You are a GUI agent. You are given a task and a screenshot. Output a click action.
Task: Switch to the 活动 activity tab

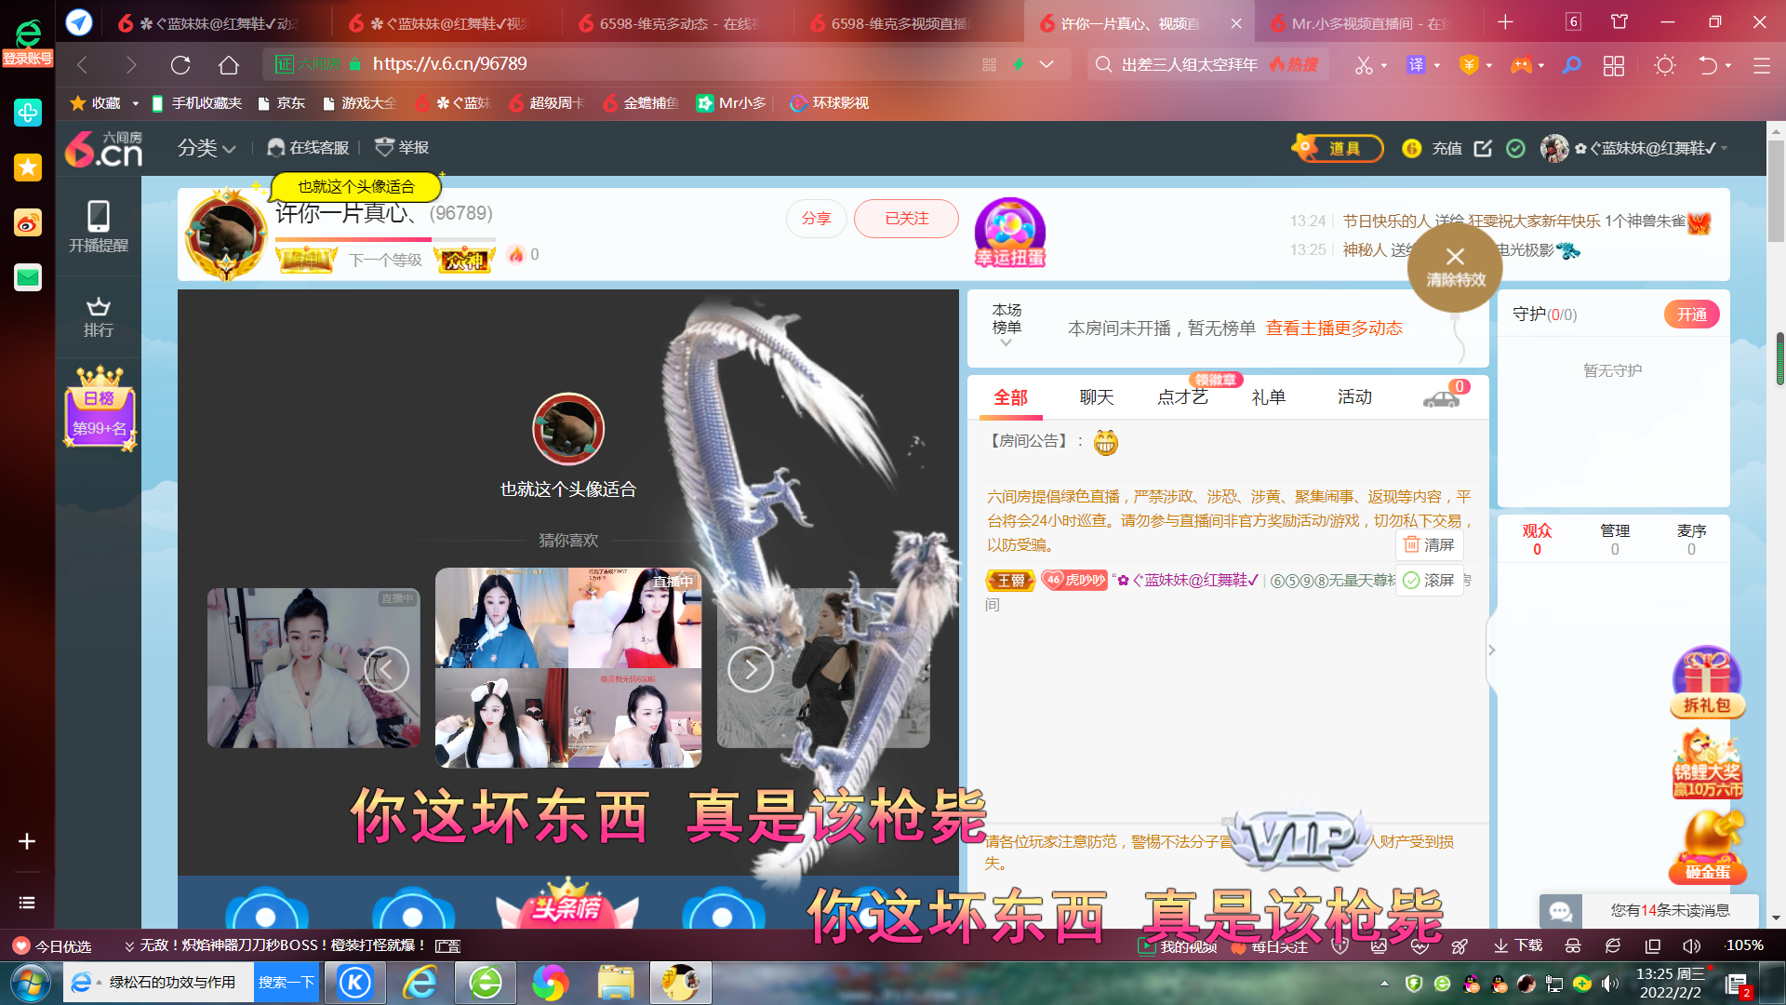click(1354, 397)
